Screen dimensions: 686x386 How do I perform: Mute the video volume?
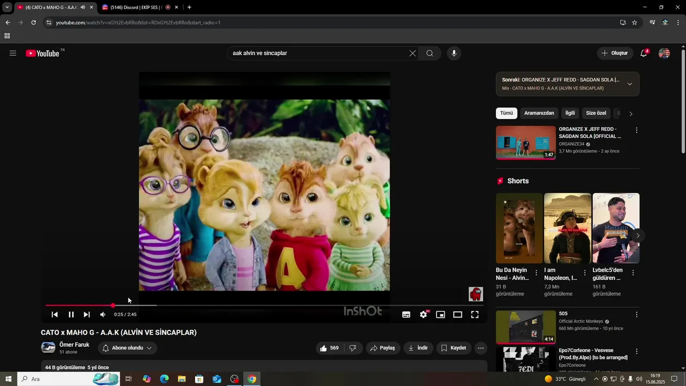(x=103, y=315)
